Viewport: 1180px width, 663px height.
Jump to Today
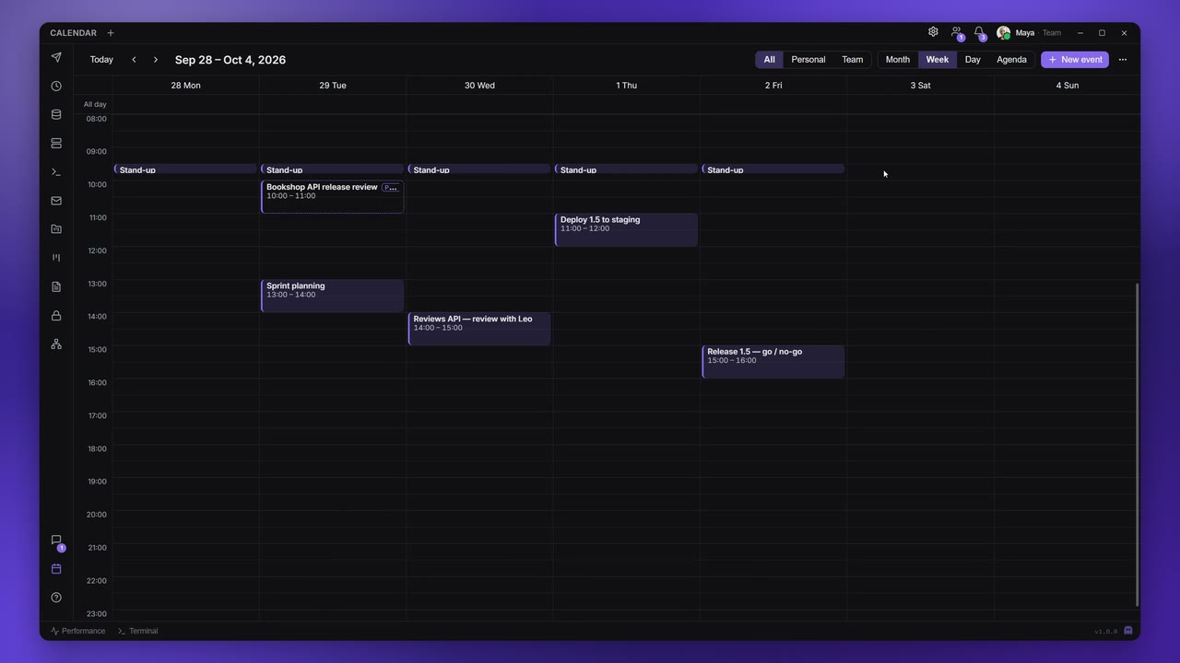click(101, 60)
